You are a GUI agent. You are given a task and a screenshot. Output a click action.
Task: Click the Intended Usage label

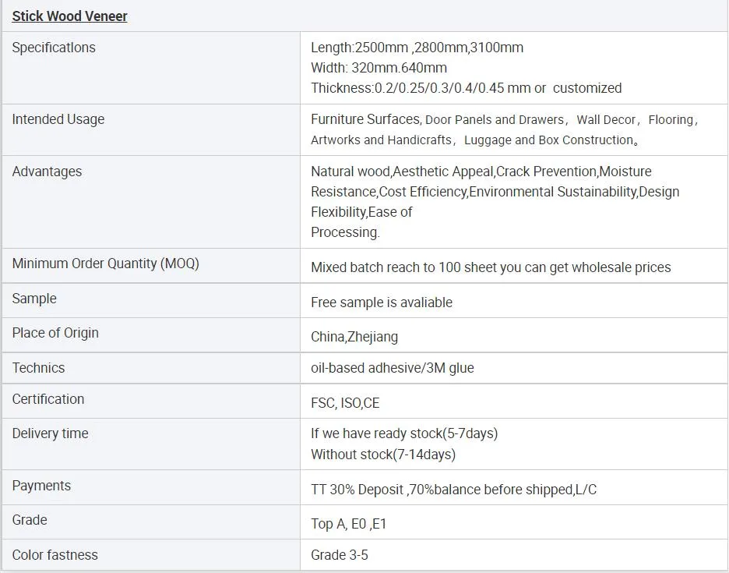click(x=58, y=119)
